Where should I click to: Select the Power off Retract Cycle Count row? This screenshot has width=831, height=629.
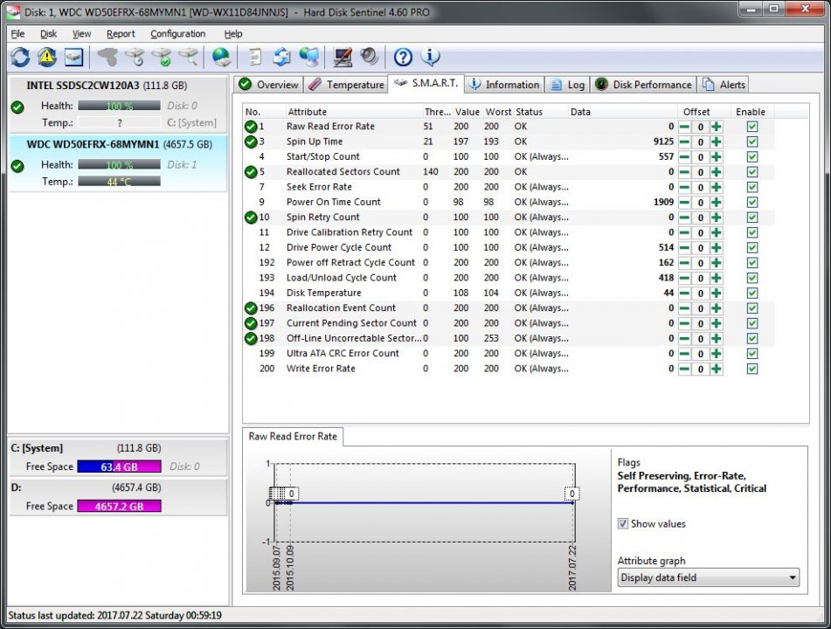(509, 263)
